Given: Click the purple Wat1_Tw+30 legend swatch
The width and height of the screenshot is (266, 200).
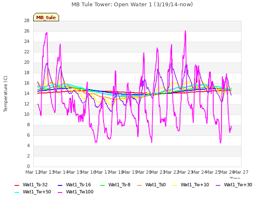Looking at the screenshot, I should click(218, 185).
